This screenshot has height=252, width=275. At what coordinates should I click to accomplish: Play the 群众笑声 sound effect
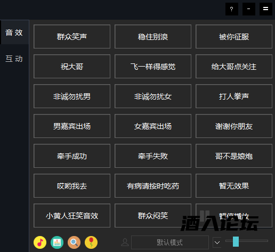pos(72,37)
